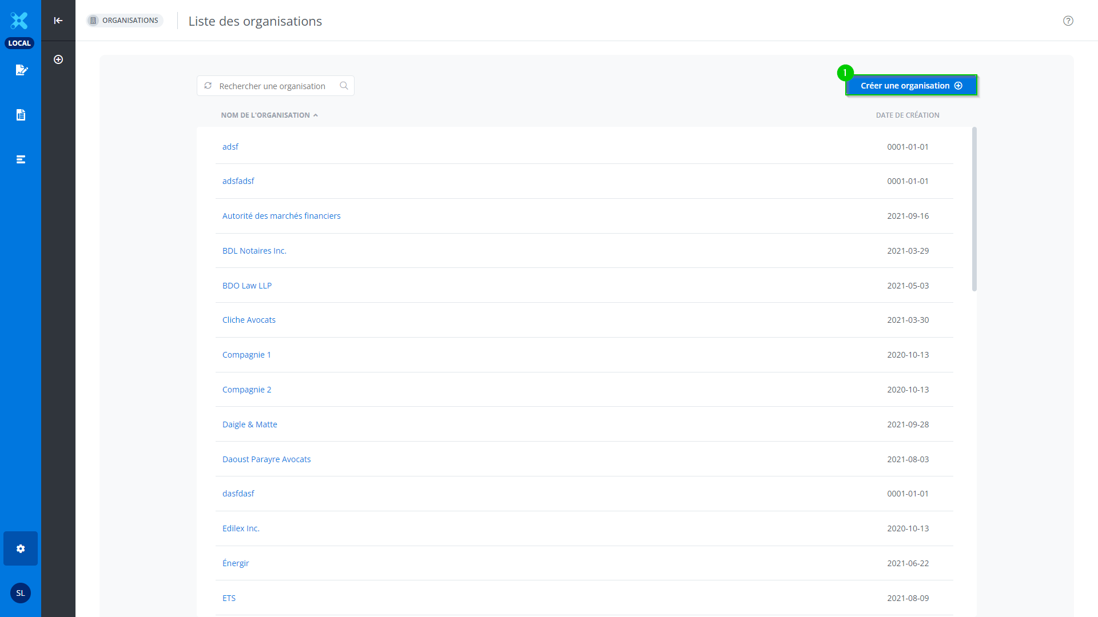
Task: Click the Organisations breadcrumb chip
Action: [x=125, y=21]
